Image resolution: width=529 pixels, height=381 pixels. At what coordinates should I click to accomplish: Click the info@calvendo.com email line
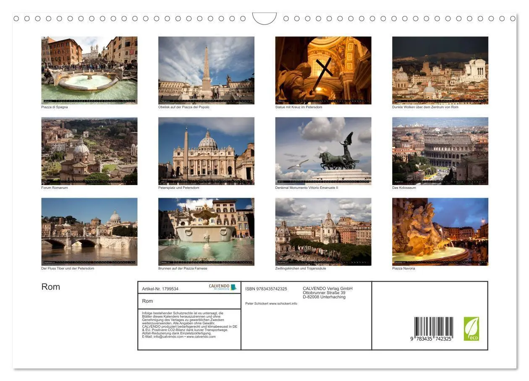(179, 337)
